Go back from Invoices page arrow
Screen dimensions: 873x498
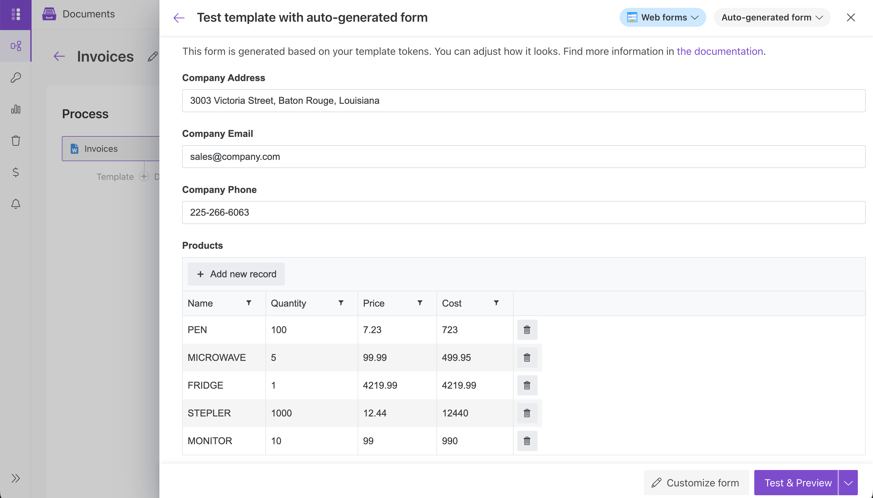point(59,56)
